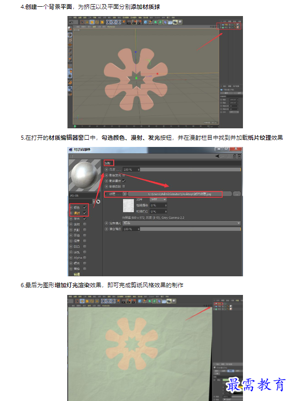Click the Light bulb icon in top screenshot toolbar
This screenshot has height=401, width=290.
(179, 22)
